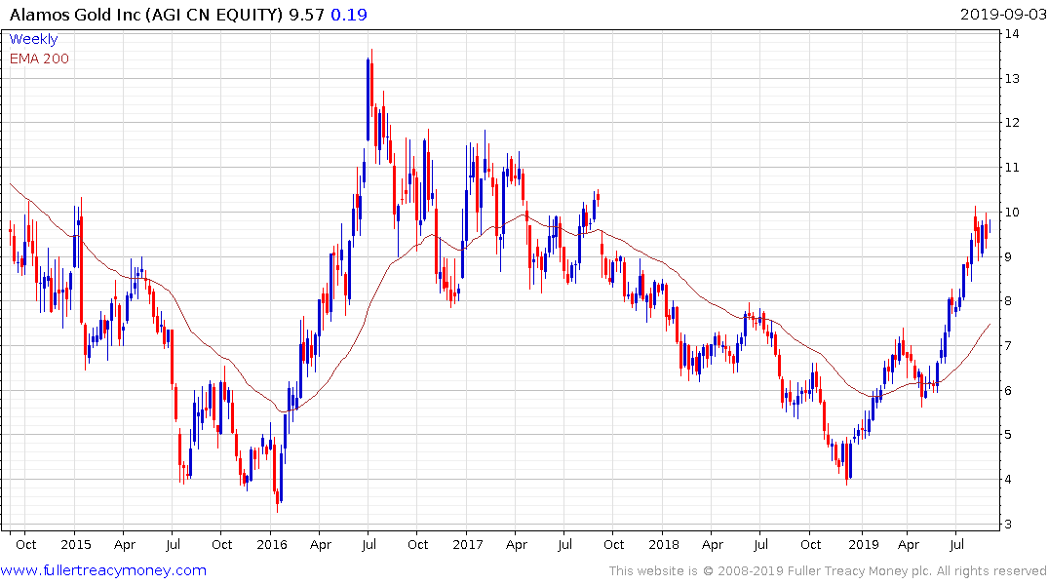The width and height of the screenshot is (1048, 585).
Task: Click the 12 price axis label
Action: coord(1012,122)
